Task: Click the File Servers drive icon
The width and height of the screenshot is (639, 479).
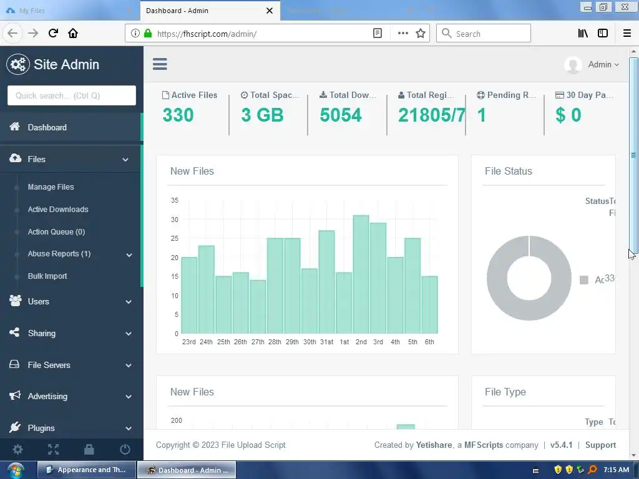Action: click(14, 364)
